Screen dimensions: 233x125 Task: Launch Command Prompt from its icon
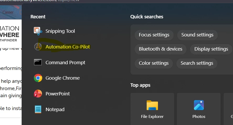point(38,62)
